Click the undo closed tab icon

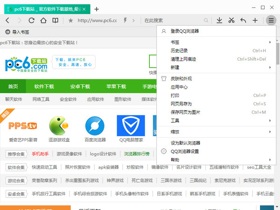point(243,21)
